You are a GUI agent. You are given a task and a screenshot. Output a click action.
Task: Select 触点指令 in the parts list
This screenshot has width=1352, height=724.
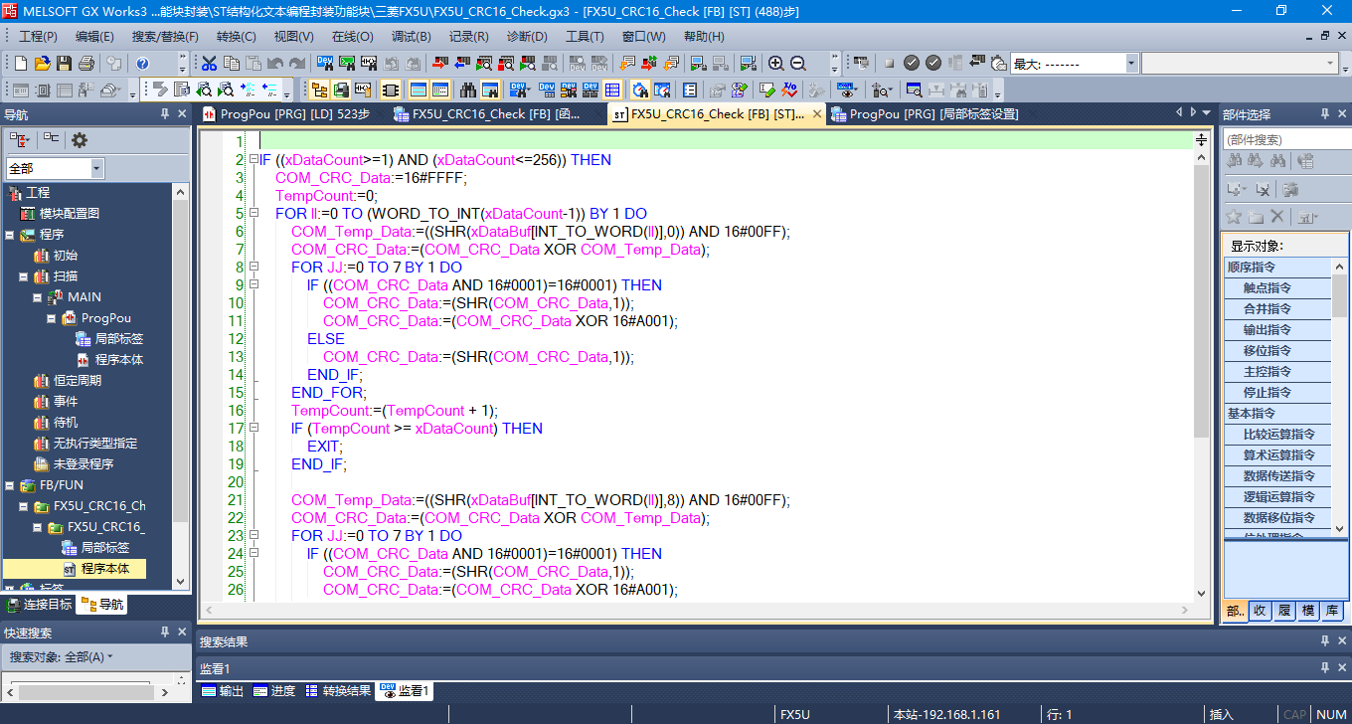point(1267,288)
